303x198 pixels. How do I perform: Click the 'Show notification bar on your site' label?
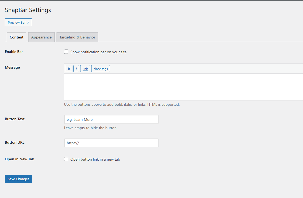coord(98,52)
